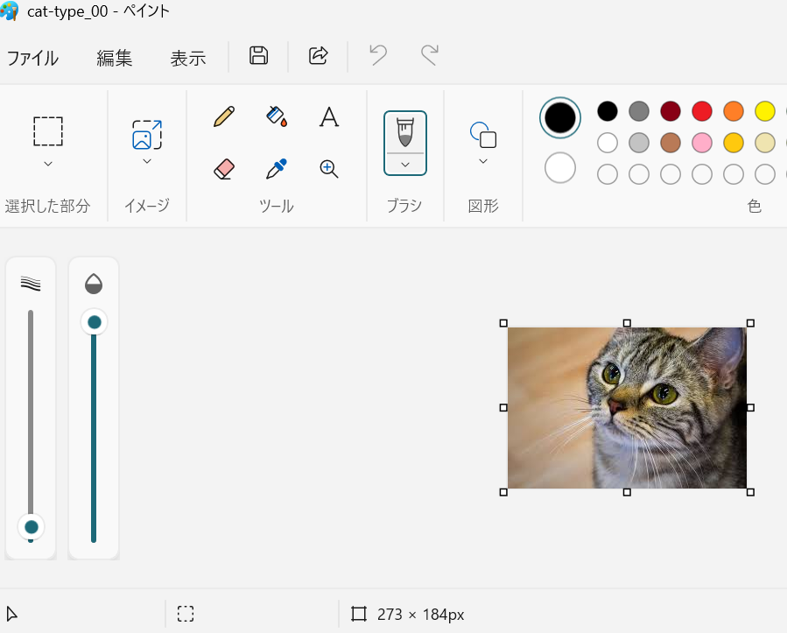This screenshot has height=633, width=787.
Task: Click the Undo arrow
Action: 378,55
